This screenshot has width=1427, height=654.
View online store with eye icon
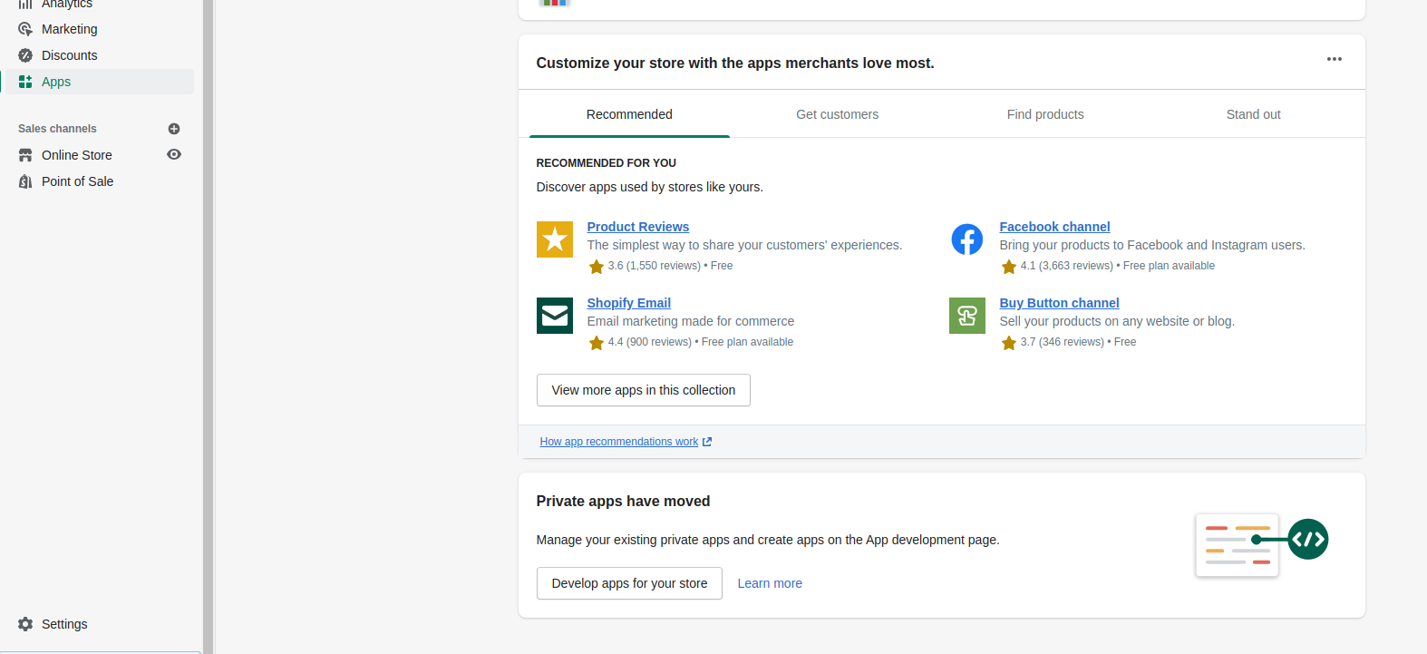coord(174,154)
